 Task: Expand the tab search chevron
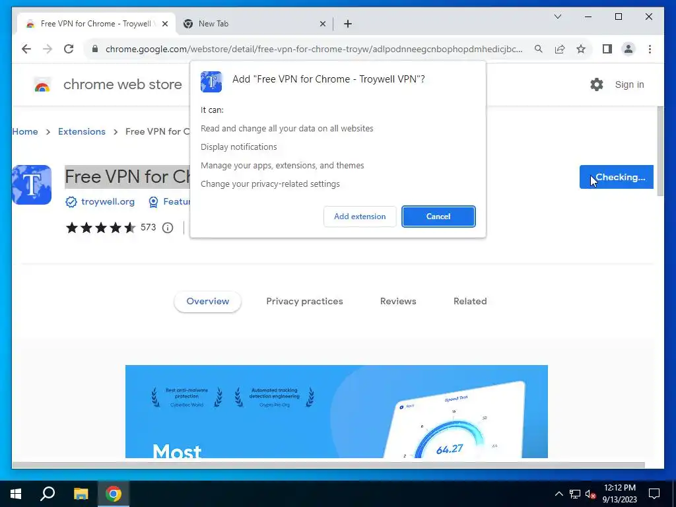[x=557, y=17]
